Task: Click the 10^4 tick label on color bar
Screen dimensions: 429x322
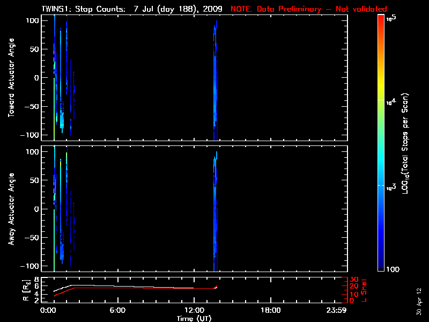Action: [390, 101]
